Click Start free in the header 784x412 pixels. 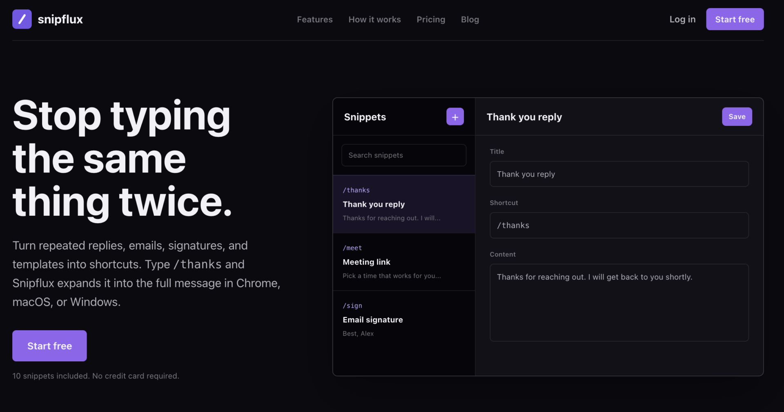click(735, 19)
